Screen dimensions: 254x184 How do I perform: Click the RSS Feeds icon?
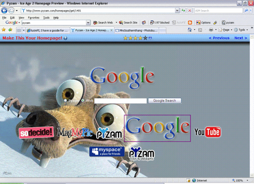point(200,30)
